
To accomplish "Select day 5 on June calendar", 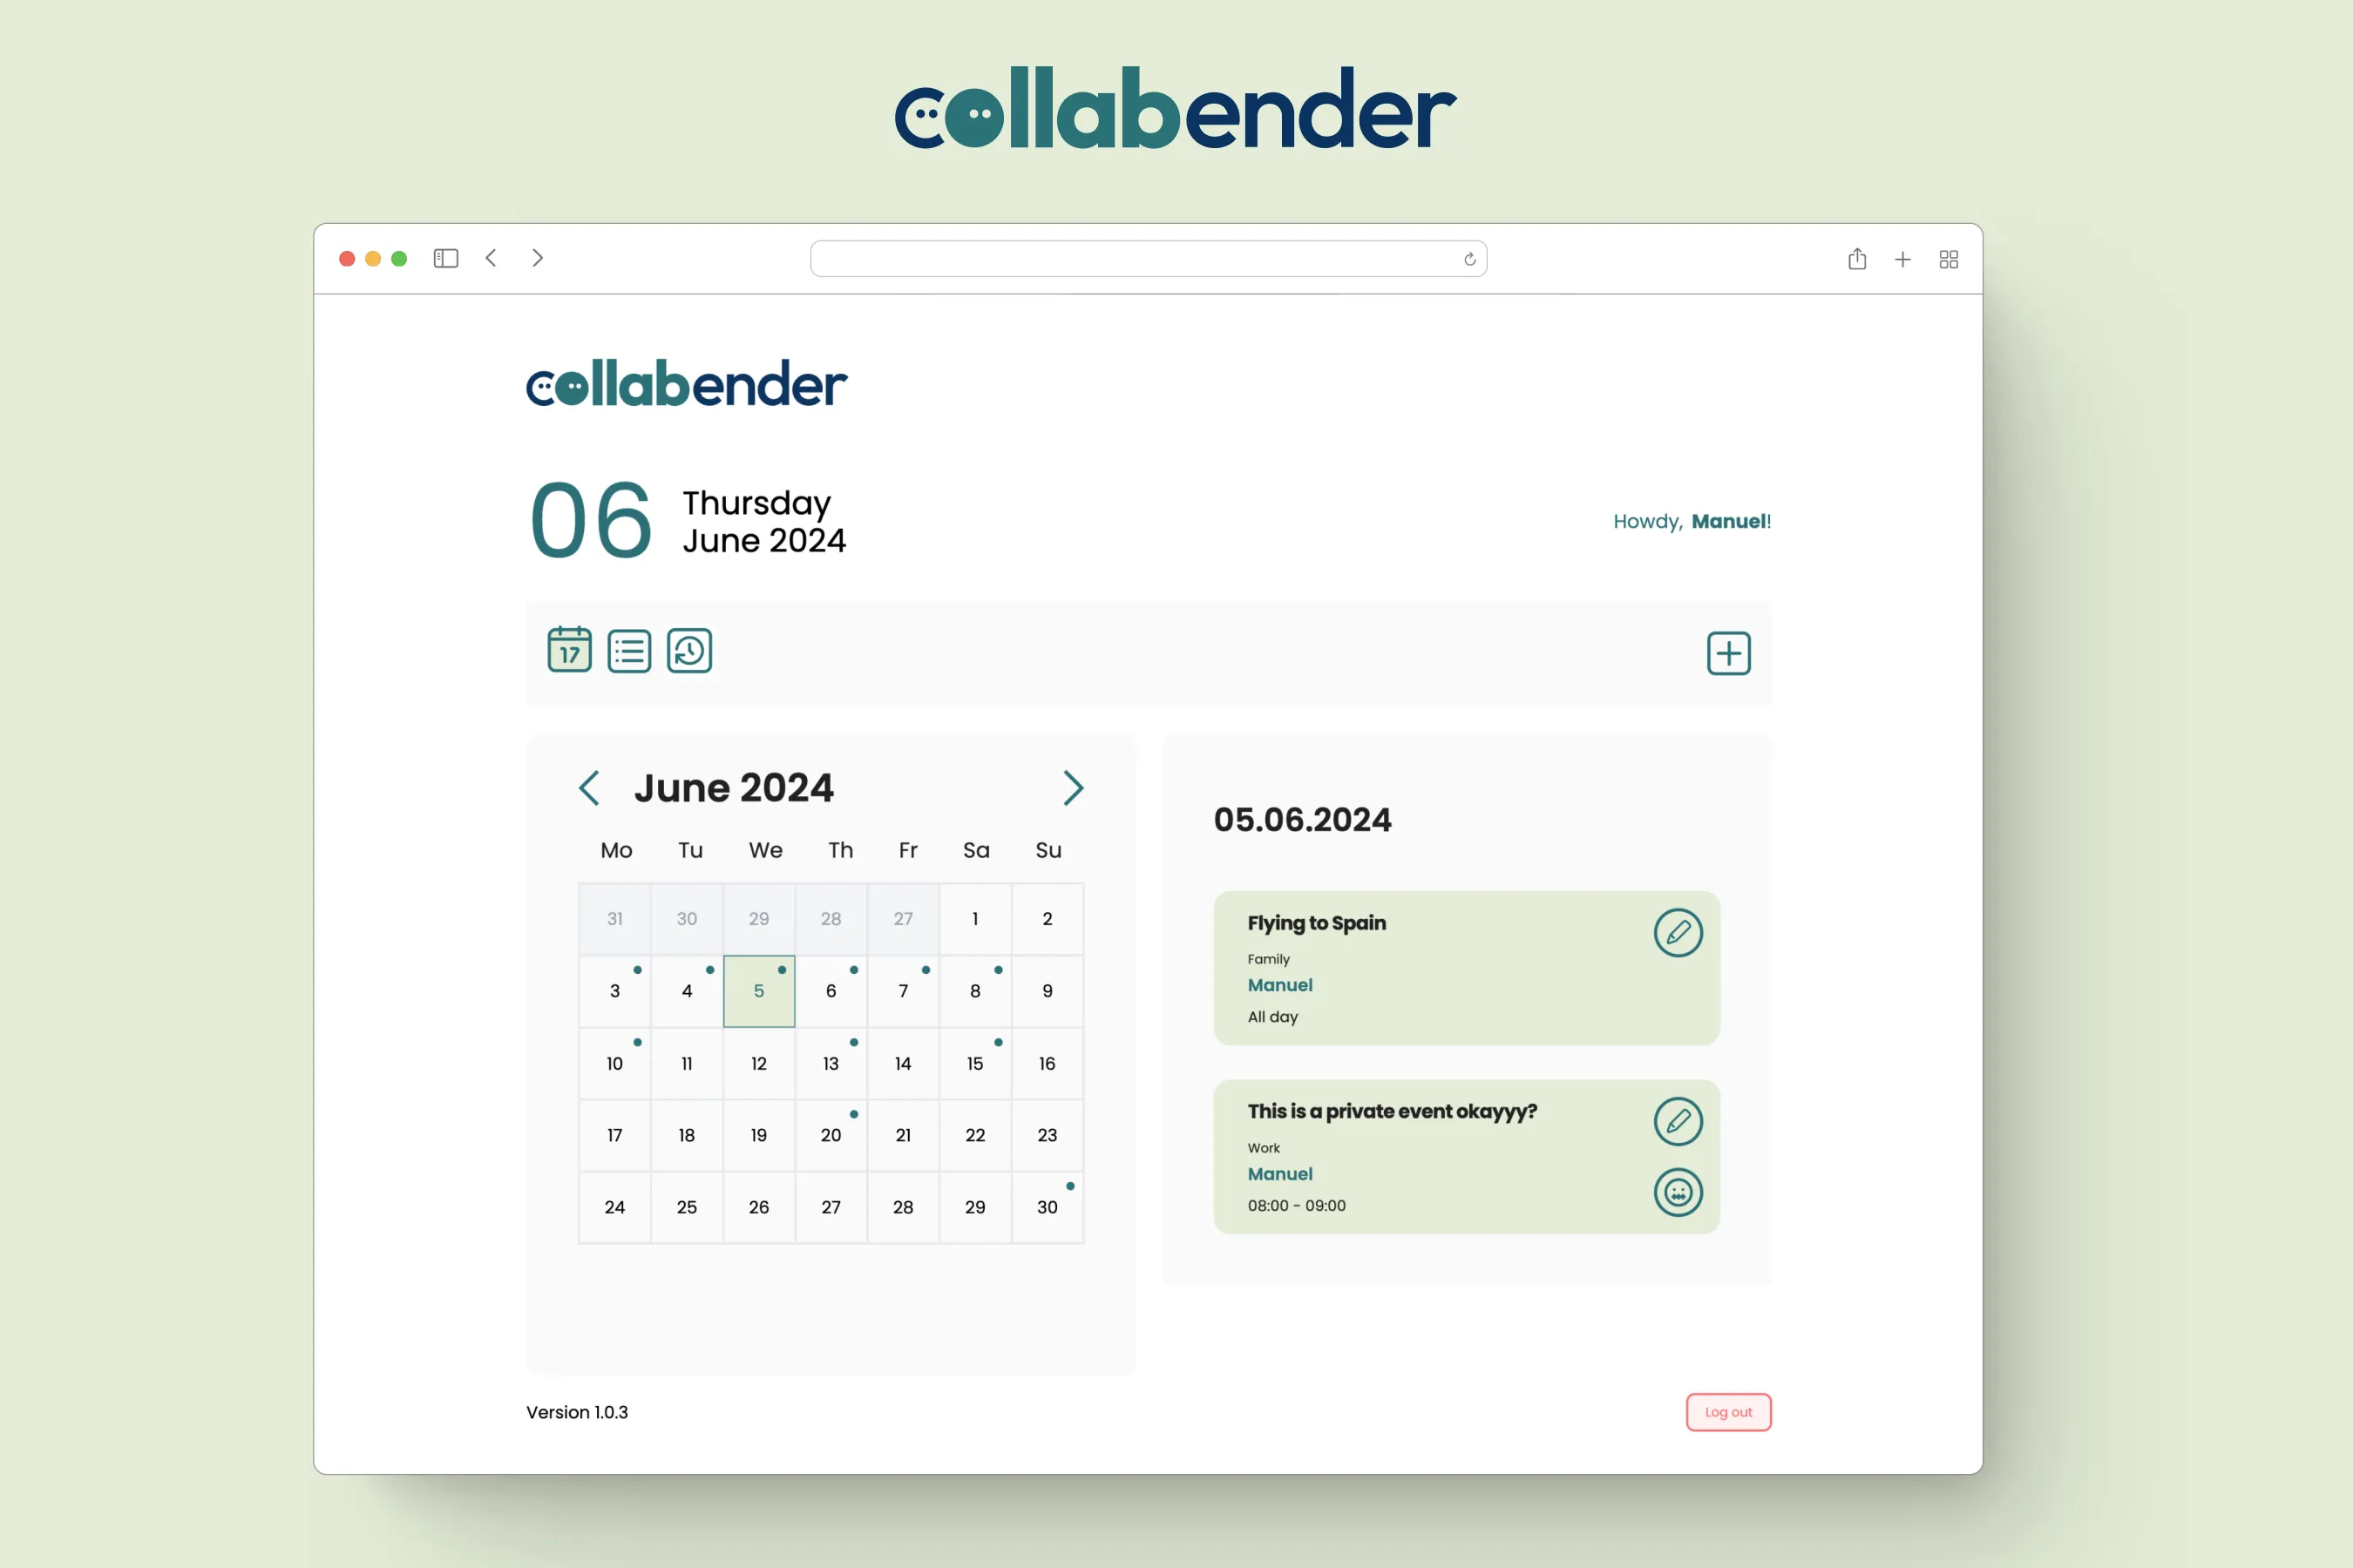I will click(x=758, y=989).
